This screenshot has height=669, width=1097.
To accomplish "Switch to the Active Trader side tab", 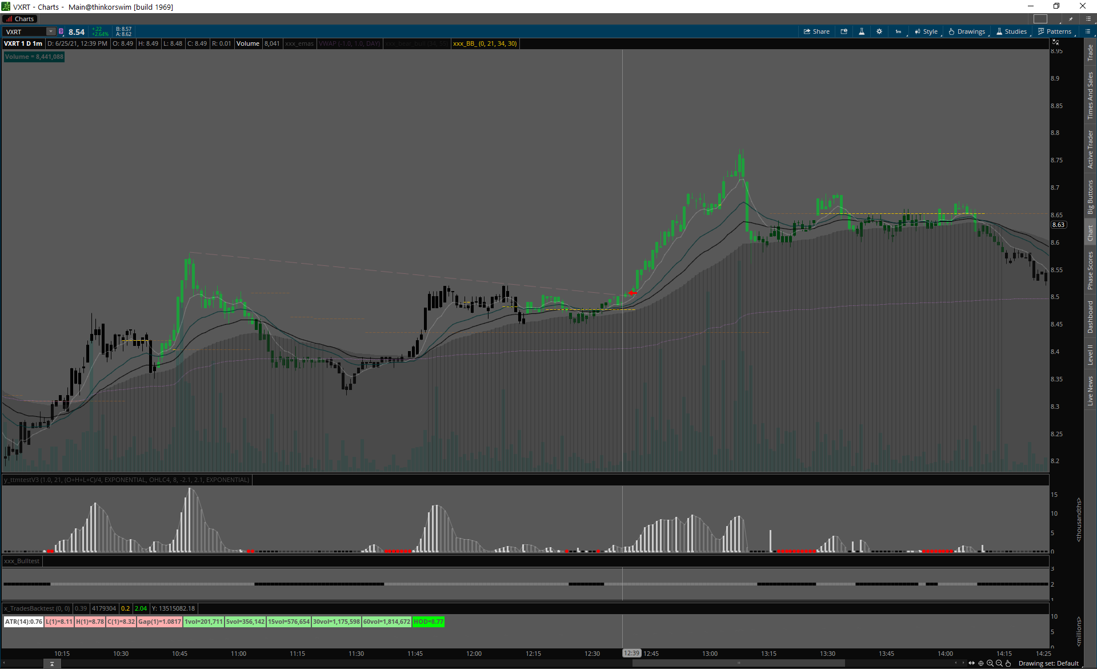I will pyautogui.click(x=1090, y=149).
